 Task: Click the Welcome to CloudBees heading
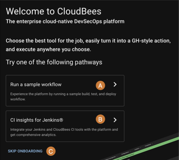point(54,11)
